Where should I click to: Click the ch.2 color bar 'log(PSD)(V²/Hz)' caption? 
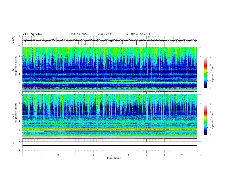click(x=213, y=121)
